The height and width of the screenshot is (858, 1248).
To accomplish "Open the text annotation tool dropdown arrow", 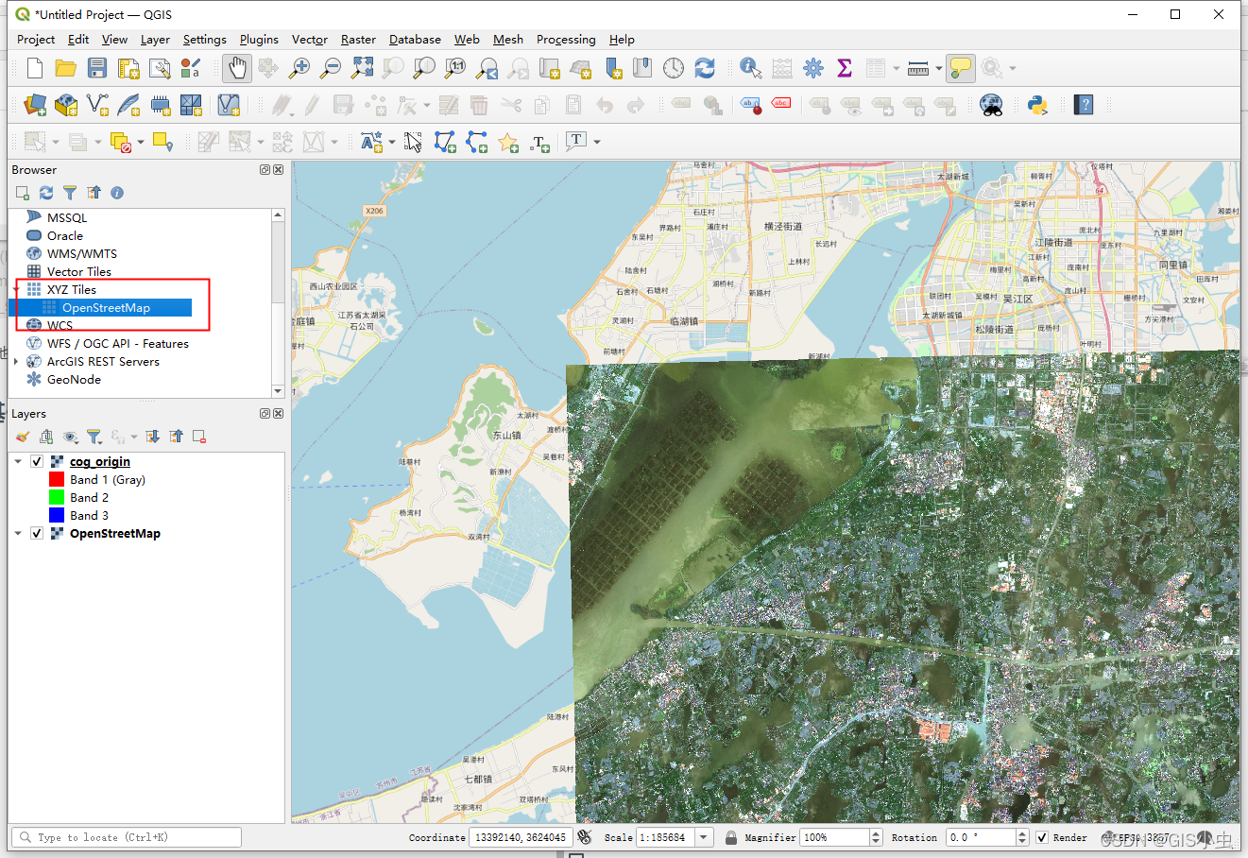I will click(597, 142).
